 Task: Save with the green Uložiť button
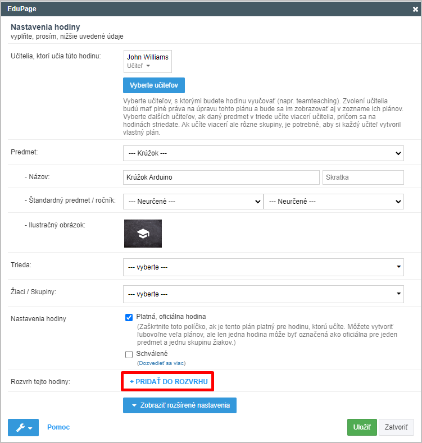click(x=362, y=427)
